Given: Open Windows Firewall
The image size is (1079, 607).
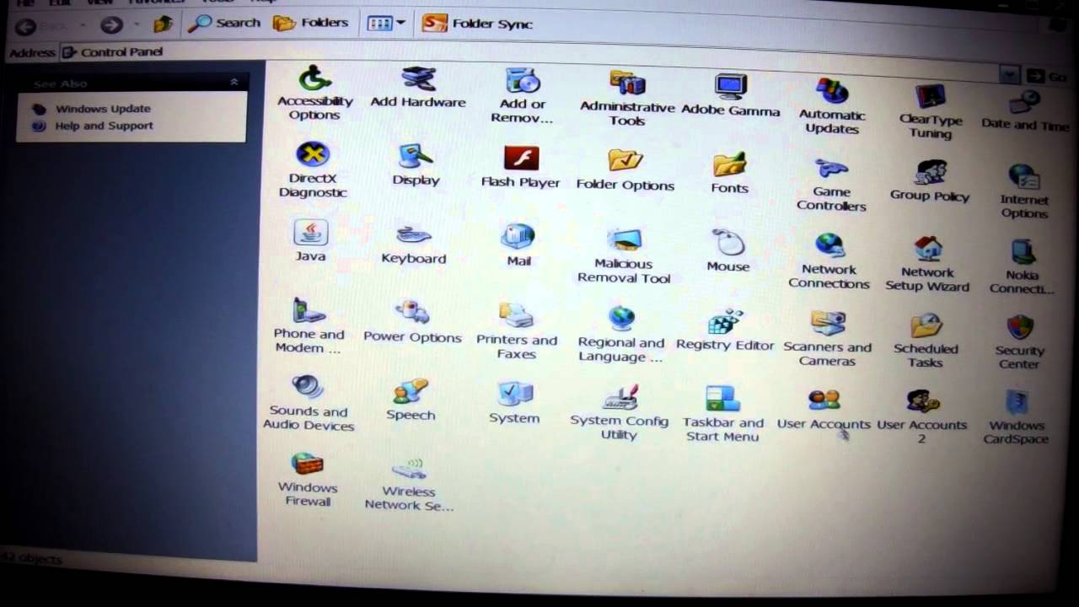Looking at the screenshot, I should click(x=308, y=480).
